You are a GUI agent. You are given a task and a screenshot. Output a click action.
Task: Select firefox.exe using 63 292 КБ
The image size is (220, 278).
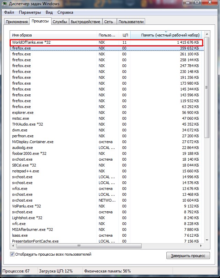pos(107,107)
